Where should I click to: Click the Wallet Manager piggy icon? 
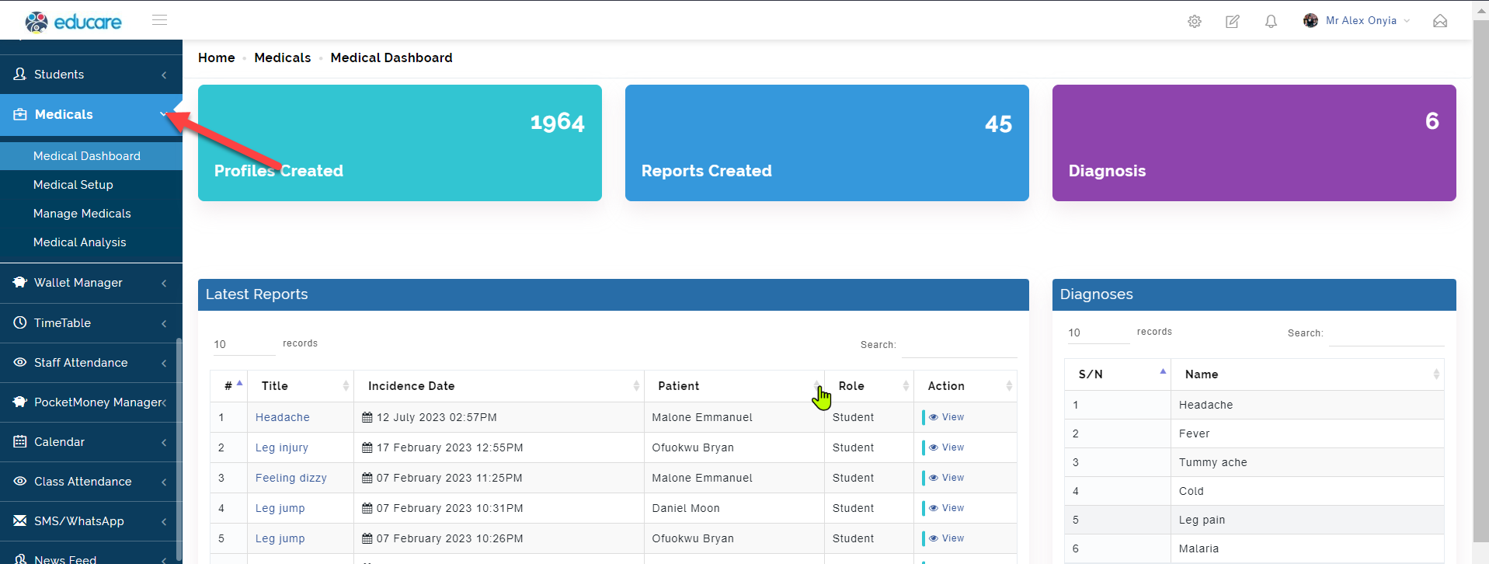20,282
